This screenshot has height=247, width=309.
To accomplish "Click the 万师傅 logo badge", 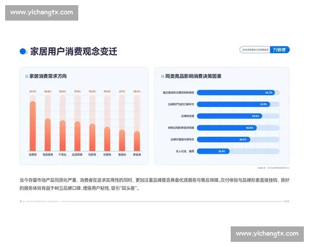I will click(x=280, y=50).
